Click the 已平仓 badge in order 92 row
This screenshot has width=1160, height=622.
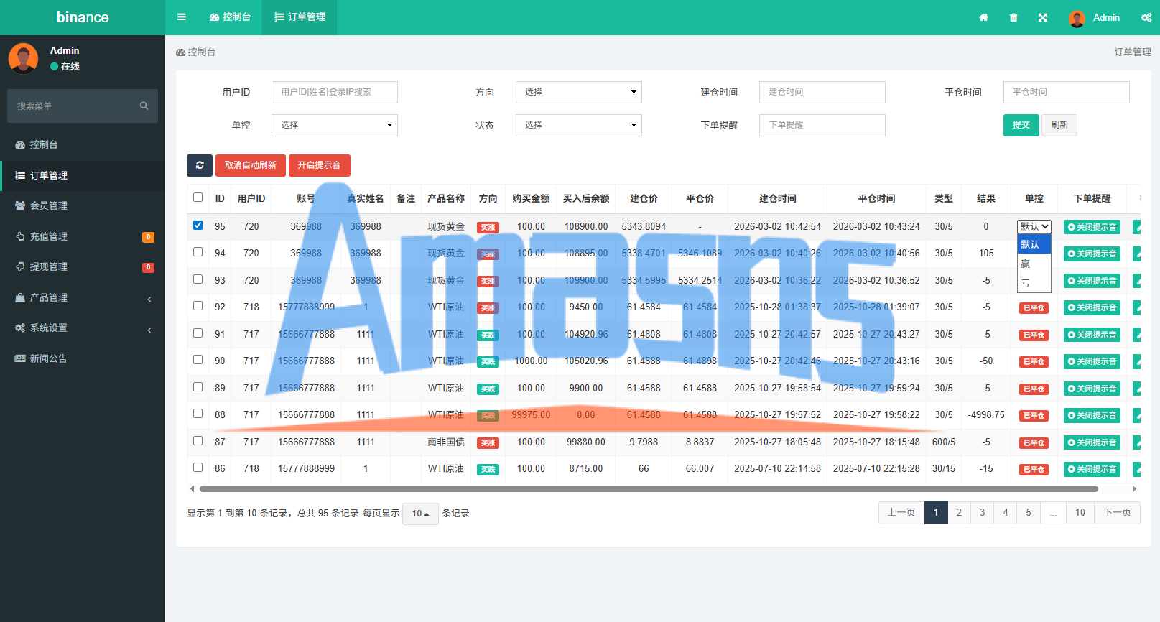click(x=1034, y=308)
